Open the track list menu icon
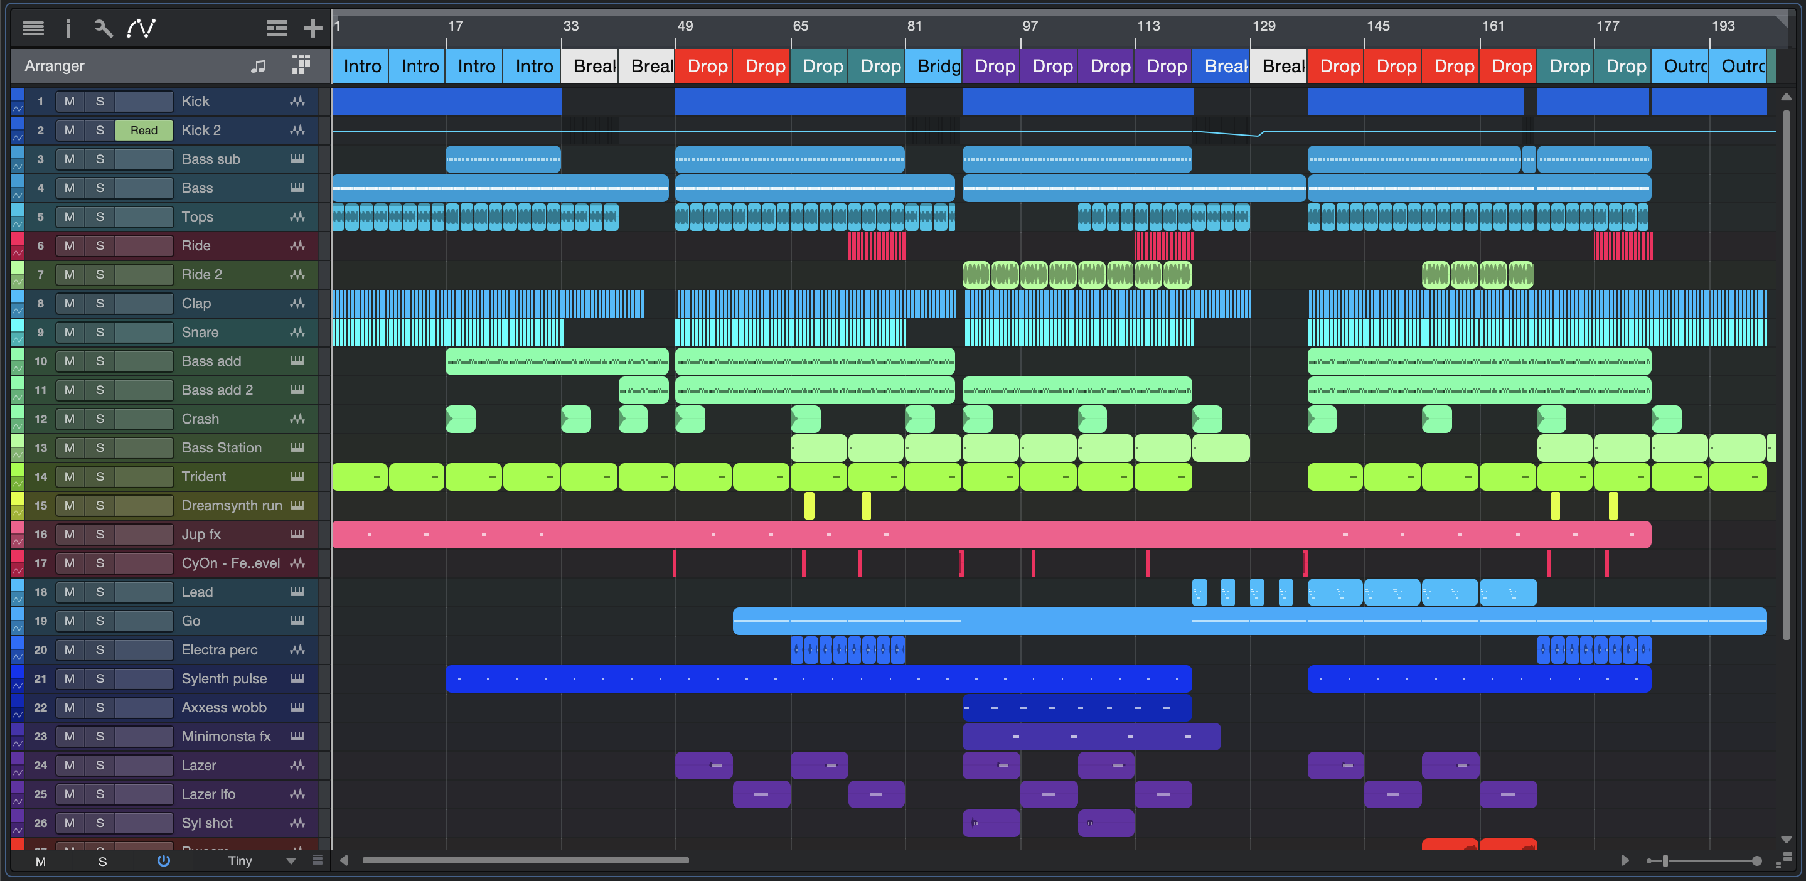Viewport: 1806px width, 881px height. click(33, 28)
